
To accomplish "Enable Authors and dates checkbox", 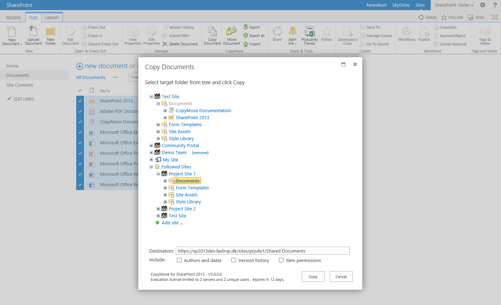I will pyautogui.click(x=179, y=260).
